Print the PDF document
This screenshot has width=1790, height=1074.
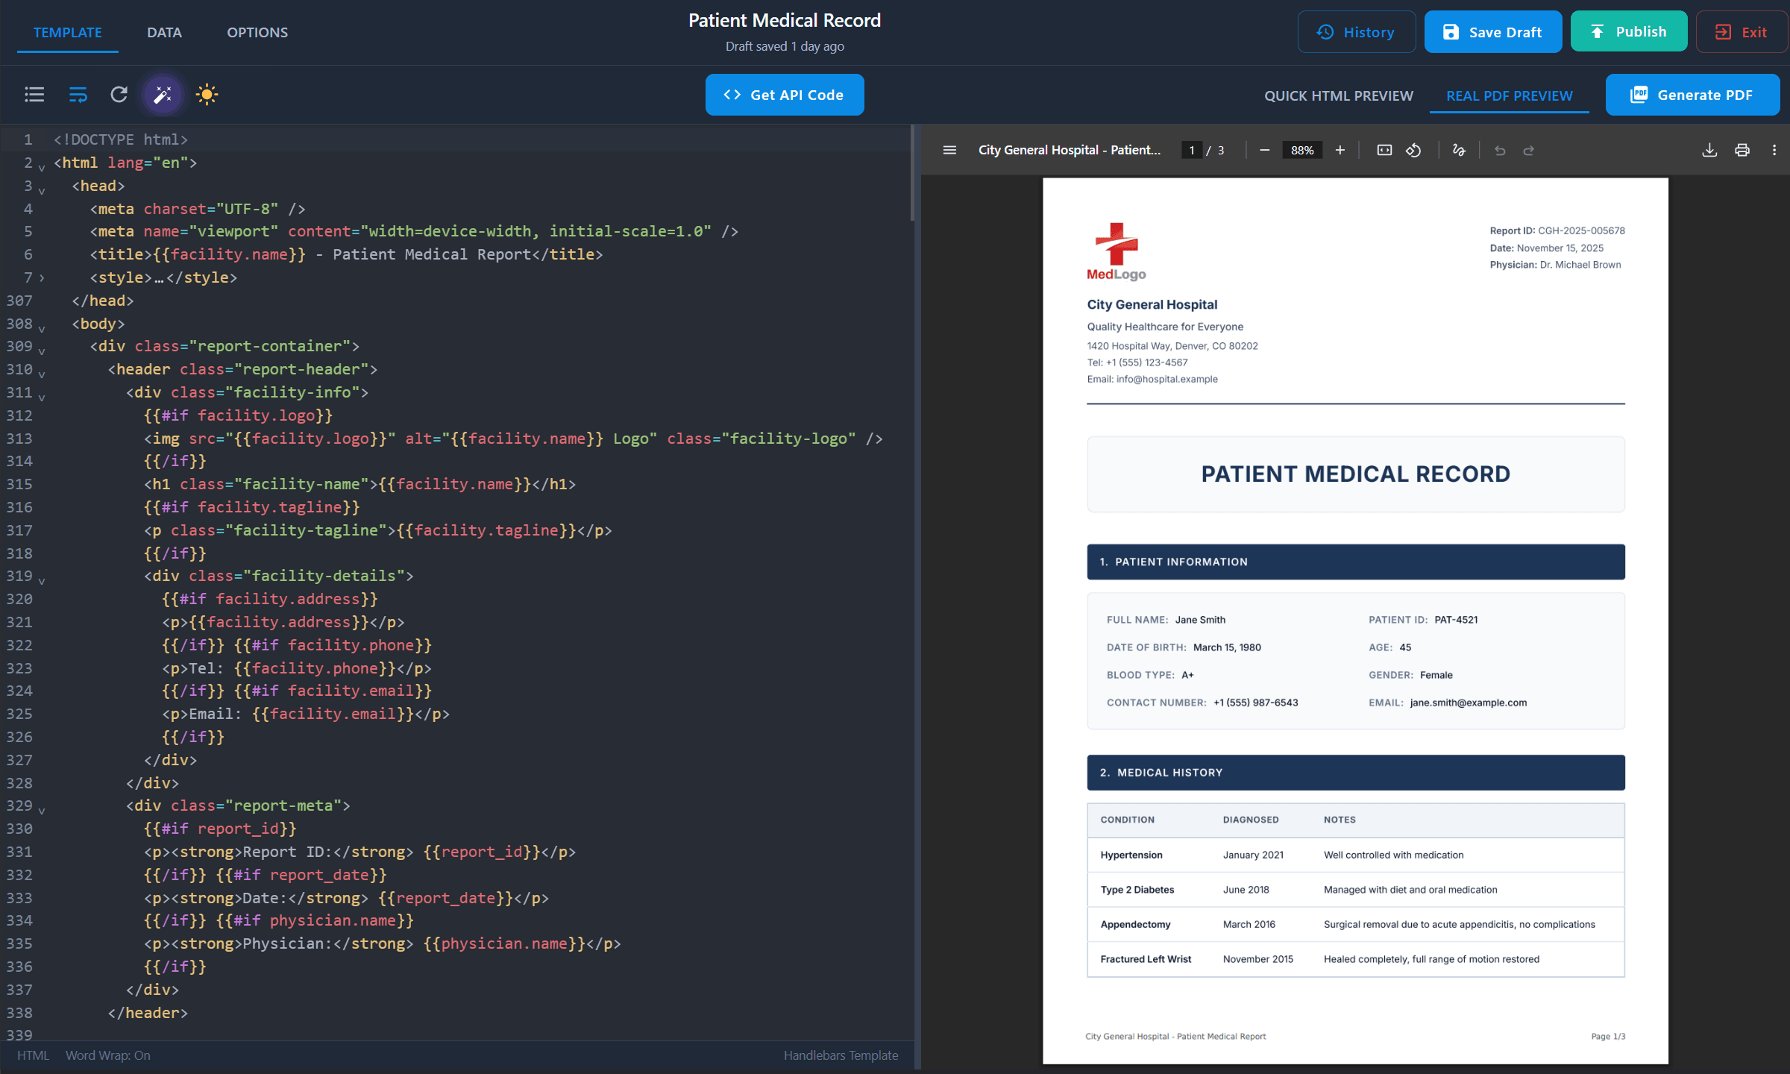tap(1743, 150)
